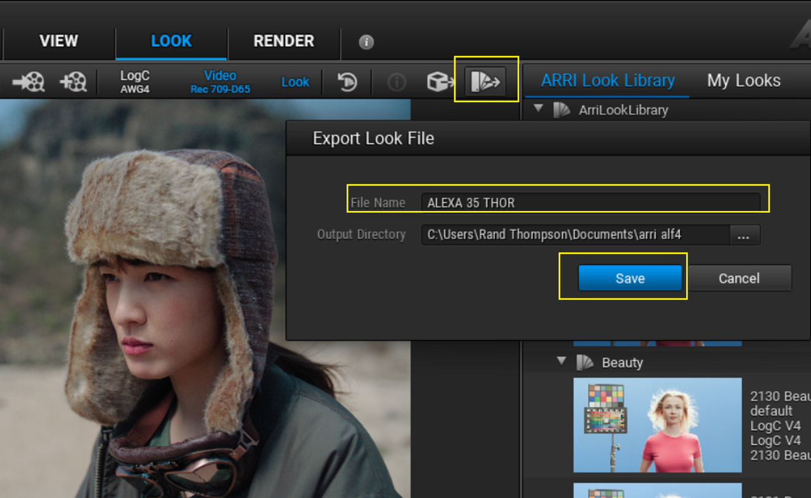Click the ArriLookLibrary folder icon
Image resolution: width=811 pixels, height=498 pixels.
(x=562, y=110)
